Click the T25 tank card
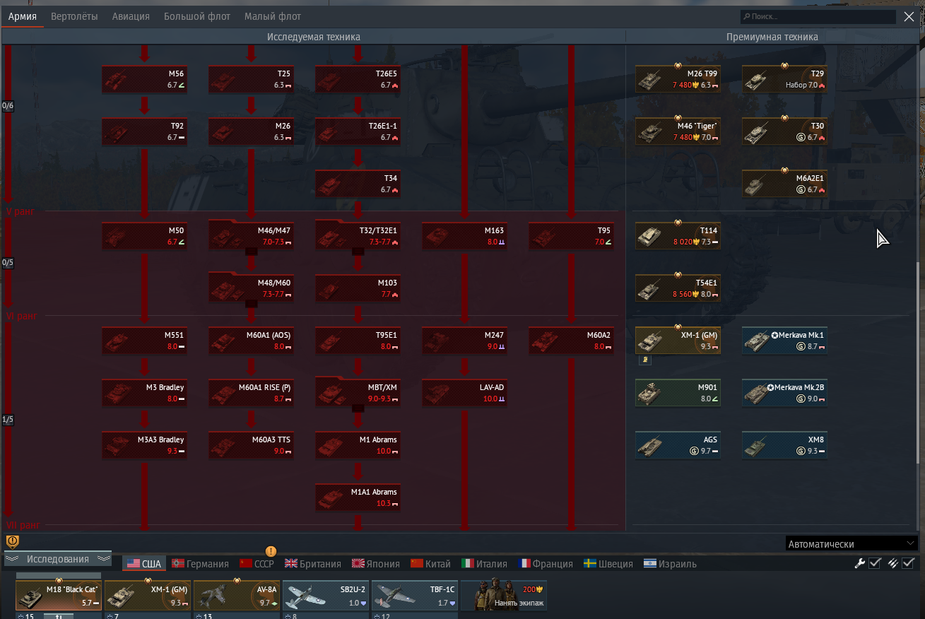 coord(252,79)
